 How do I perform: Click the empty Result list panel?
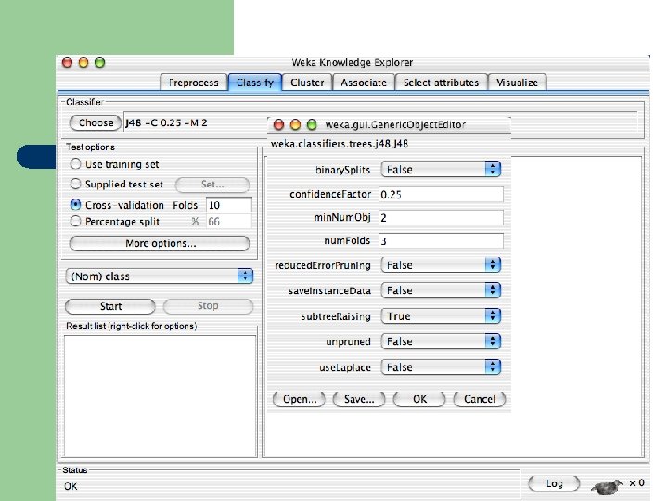click(x=160, y=396)
